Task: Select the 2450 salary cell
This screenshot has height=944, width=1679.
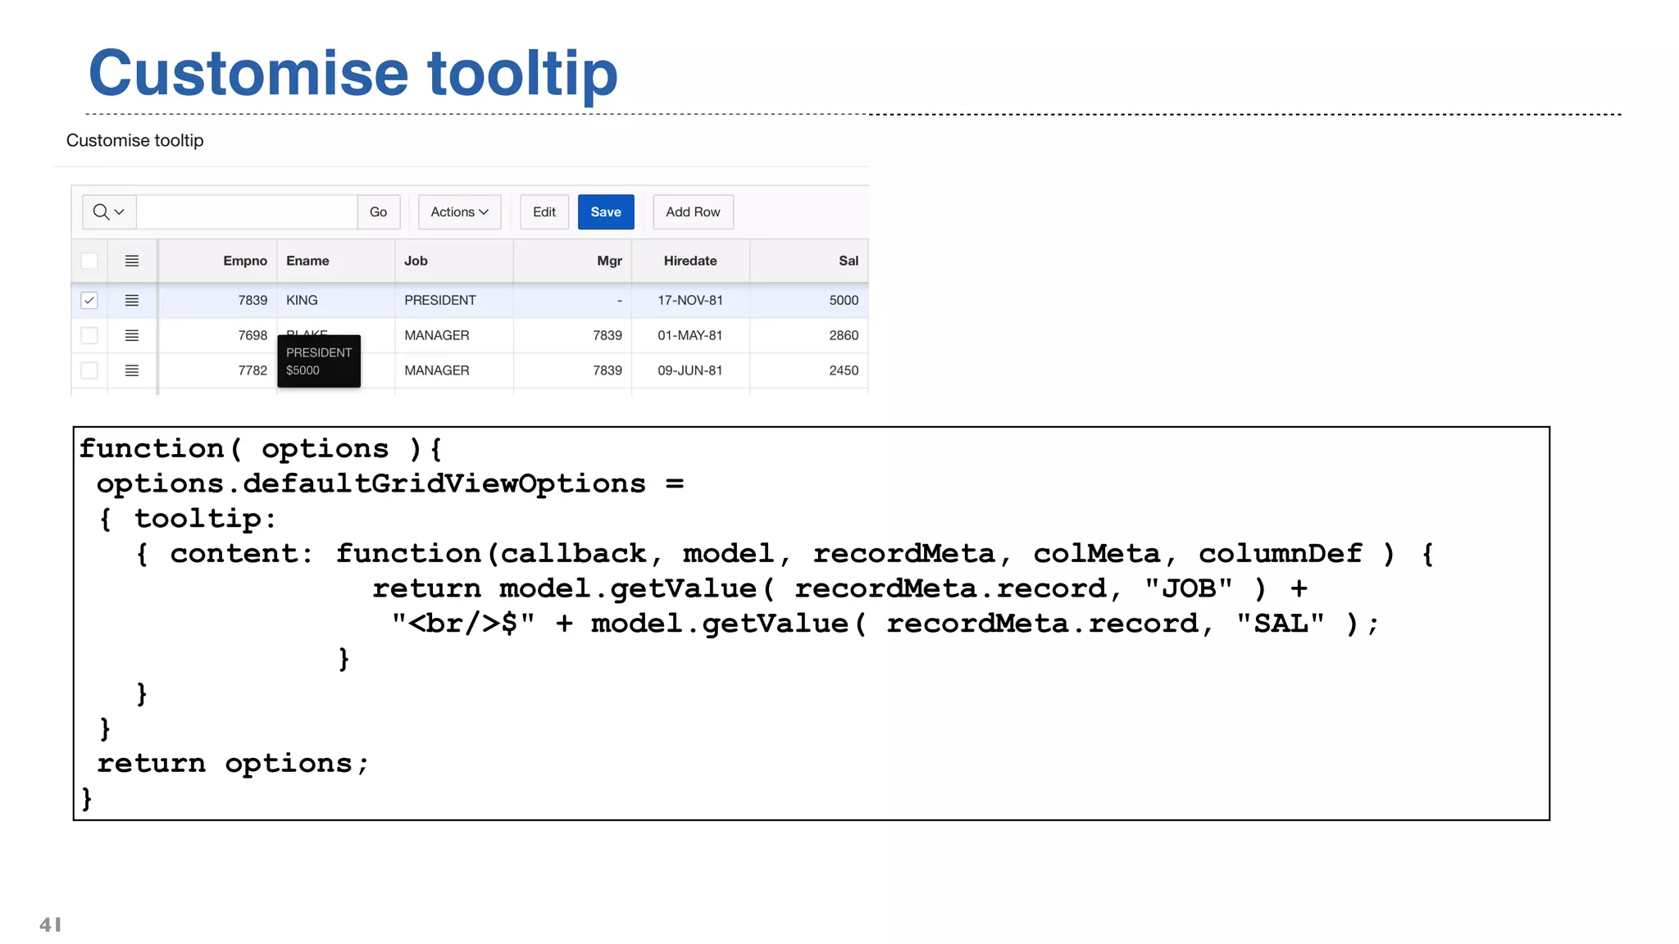Action: click(808, 370)
